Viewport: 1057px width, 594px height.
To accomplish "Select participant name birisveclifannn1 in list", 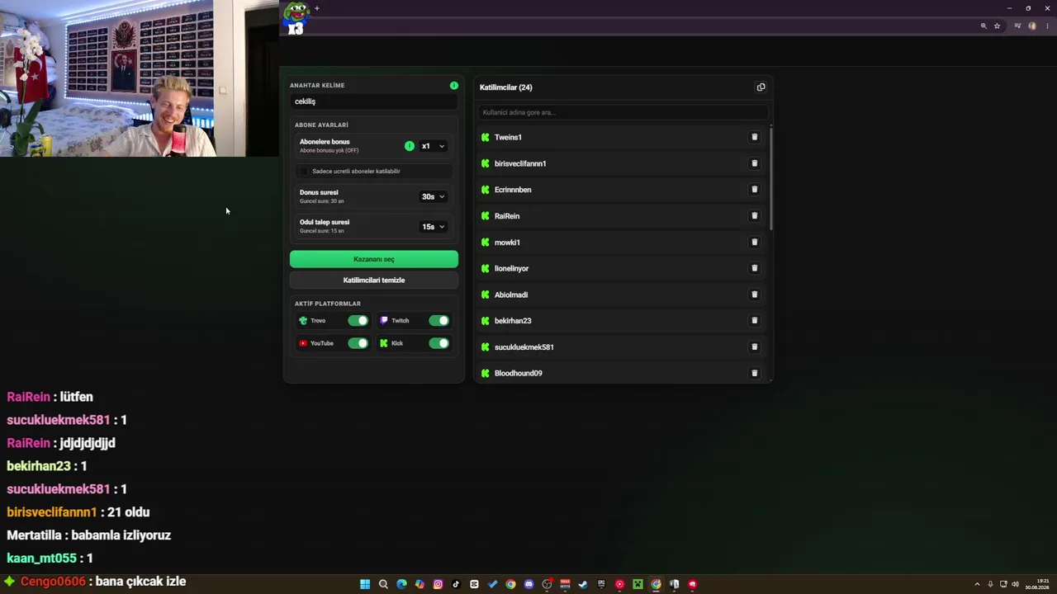I will 520,163.
